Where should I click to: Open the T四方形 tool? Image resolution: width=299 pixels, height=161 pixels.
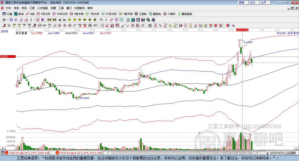[93, 14]
